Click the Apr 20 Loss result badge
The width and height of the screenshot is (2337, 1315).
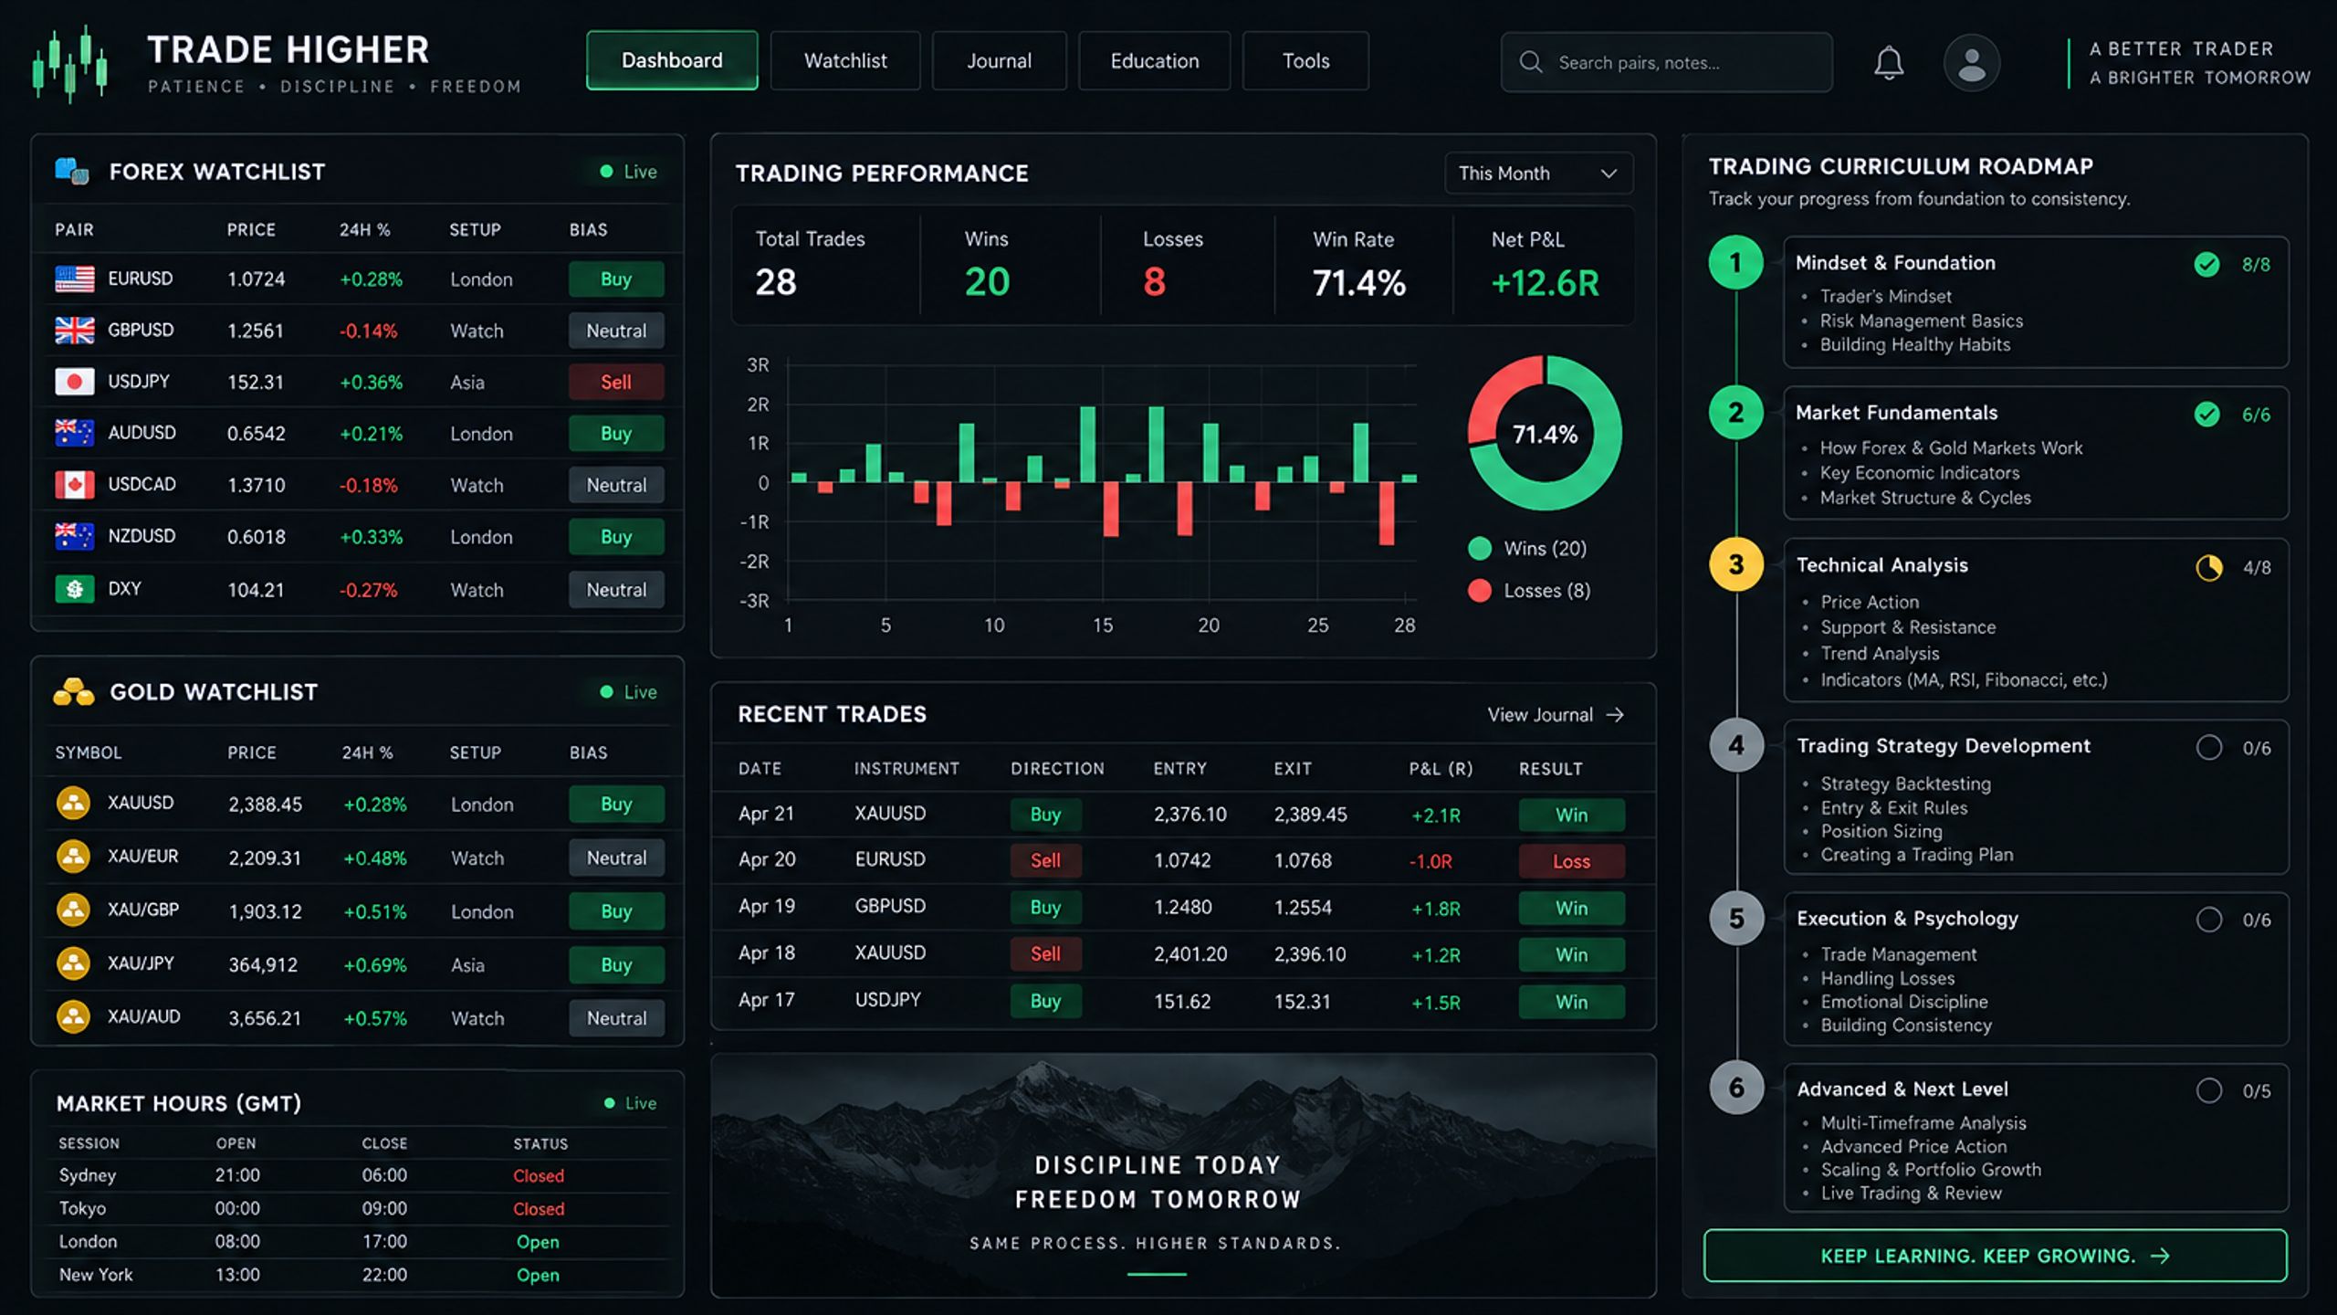pyautogui.click(x=1571, y=861)
